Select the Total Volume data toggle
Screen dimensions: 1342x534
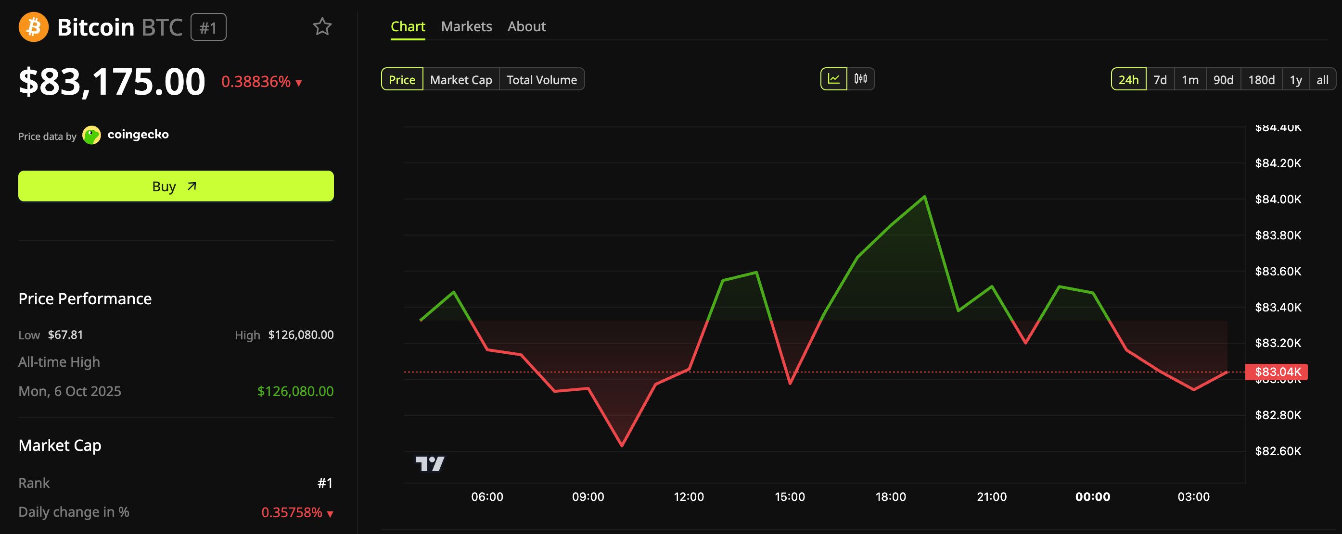click(542, 80)
